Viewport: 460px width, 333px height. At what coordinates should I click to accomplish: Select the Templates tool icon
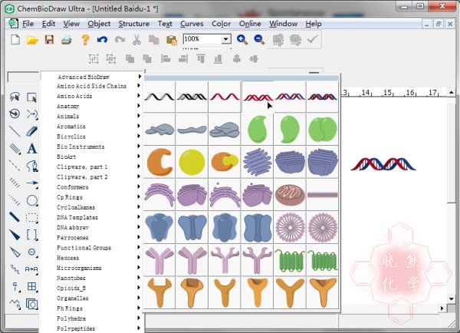point(31,304)
